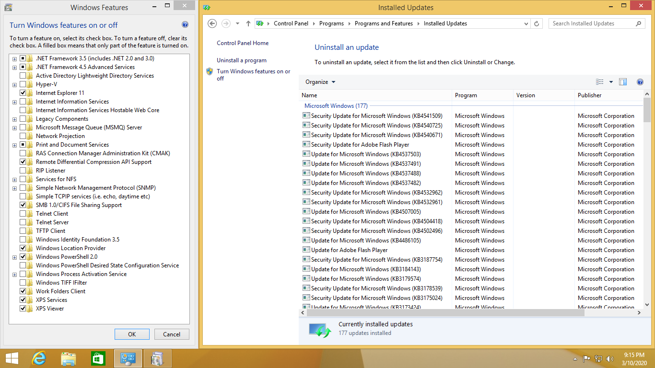Screen dimensions: 655x368
Task: Sort by the Publisher column header
Action: (609, 95)
